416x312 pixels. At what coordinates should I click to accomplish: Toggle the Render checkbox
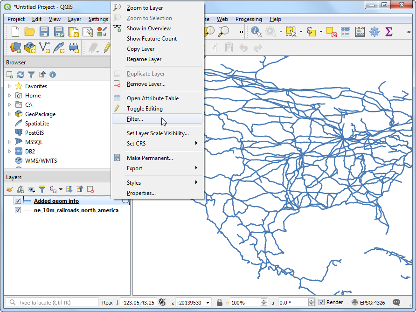(321, 302)
